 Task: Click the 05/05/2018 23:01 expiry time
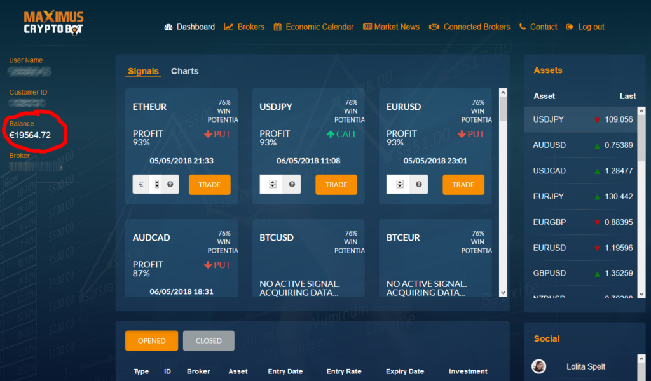point(435,161)
